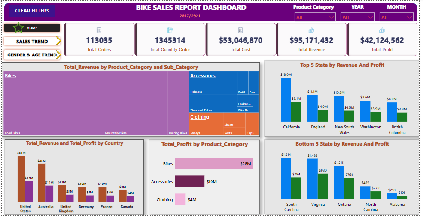423x217 pixels.
Task: Click the HOME navigation button
Action: tap(32, 28)
